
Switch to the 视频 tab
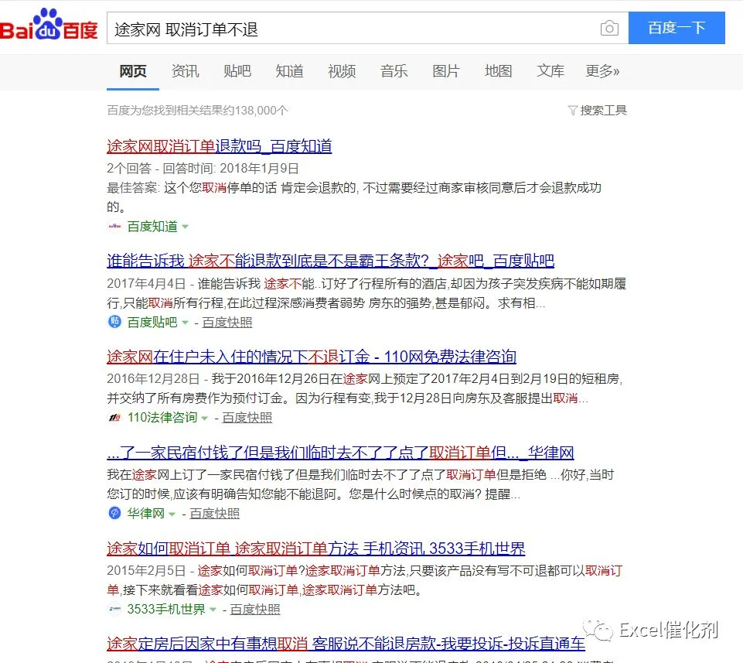click(x=342, y=71)
